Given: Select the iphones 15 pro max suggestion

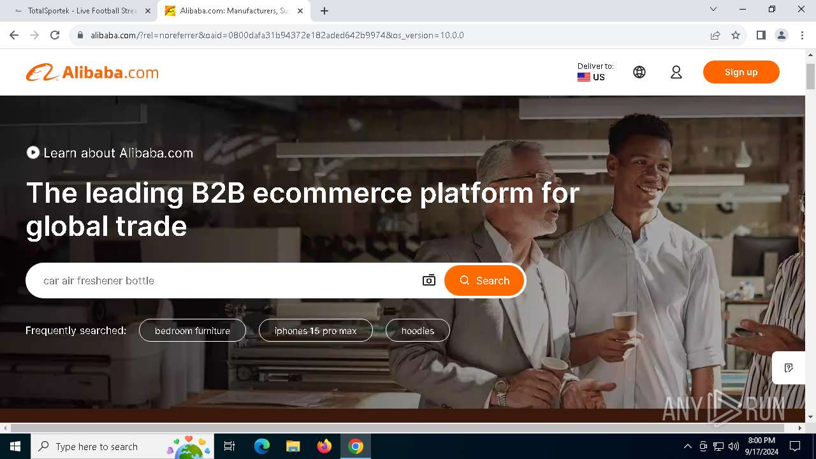Looking at the screenshot, I should 316,330.
